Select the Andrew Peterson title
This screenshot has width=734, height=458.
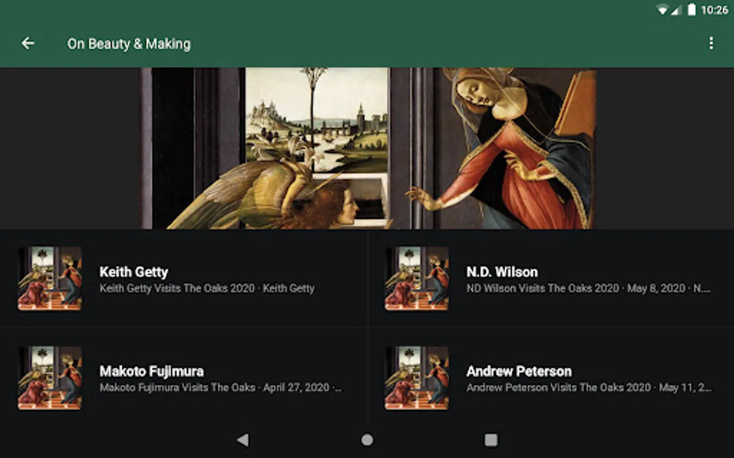[519, 371]
